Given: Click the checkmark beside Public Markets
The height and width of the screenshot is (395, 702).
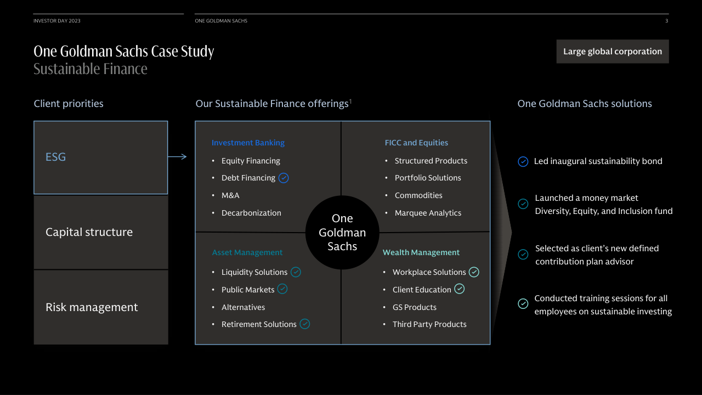Looking at the screenshot, I should (282, 289).
